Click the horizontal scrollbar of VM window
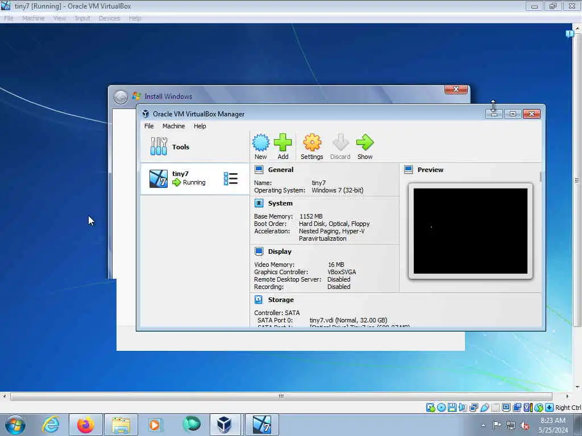The width and height of the screenshot is (582, 436). pyautogui.click(x=281, y=396)
